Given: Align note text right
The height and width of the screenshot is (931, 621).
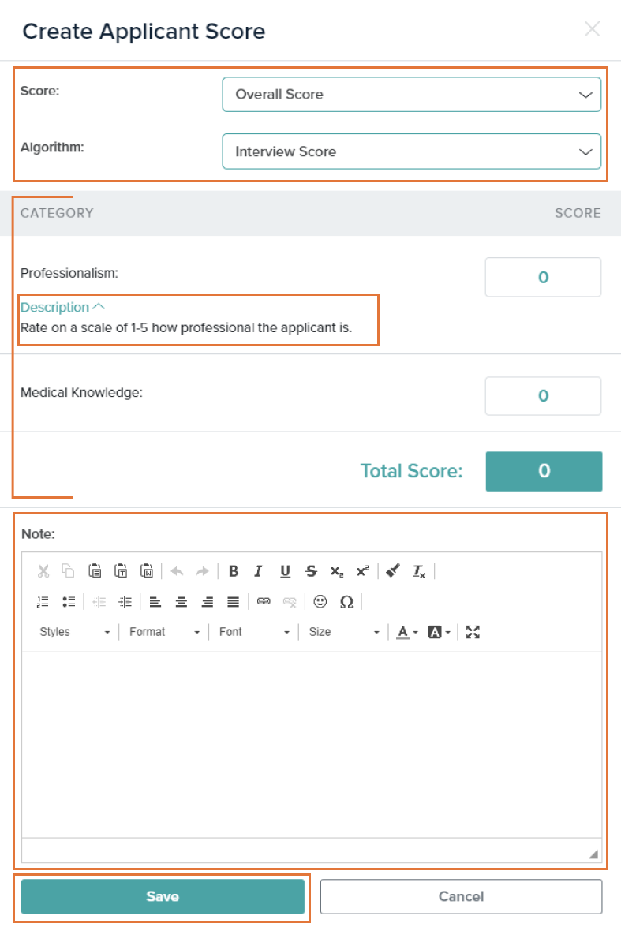Looking at the screenshot, I should (208, 601).
